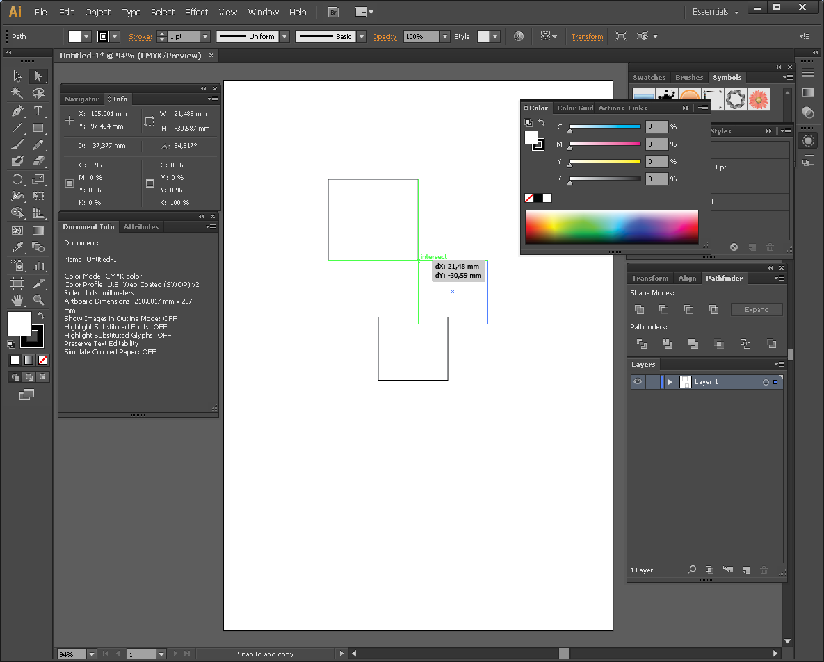
Task: Click the Transform link in control bar
Action: (587, 37)
